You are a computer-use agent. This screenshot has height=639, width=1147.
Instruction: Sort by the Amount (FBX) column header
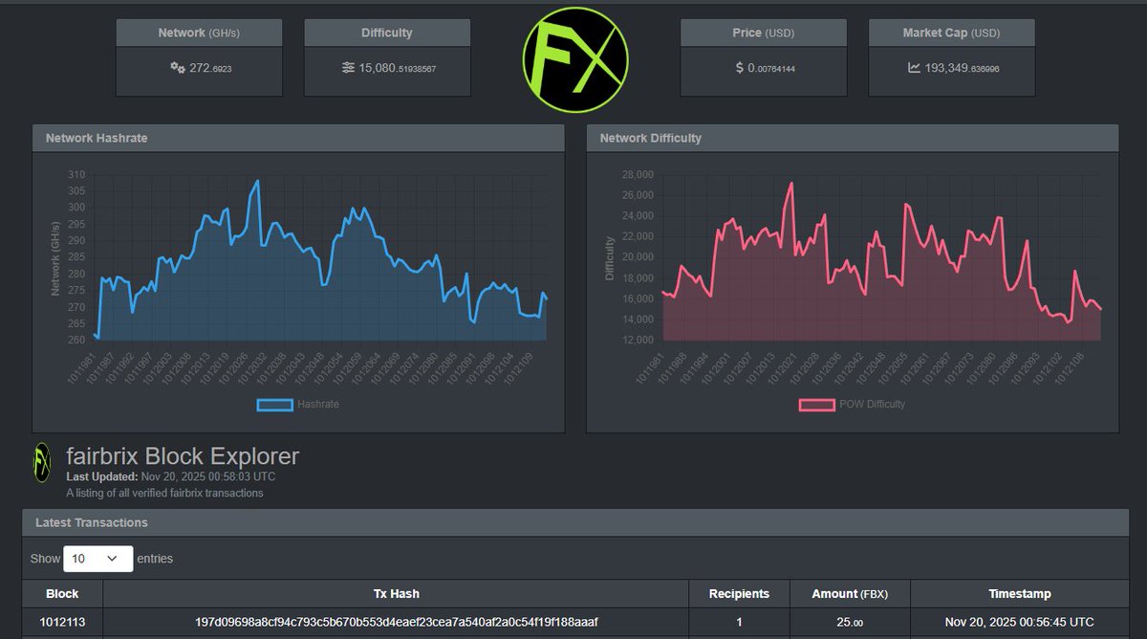point(850,594)
